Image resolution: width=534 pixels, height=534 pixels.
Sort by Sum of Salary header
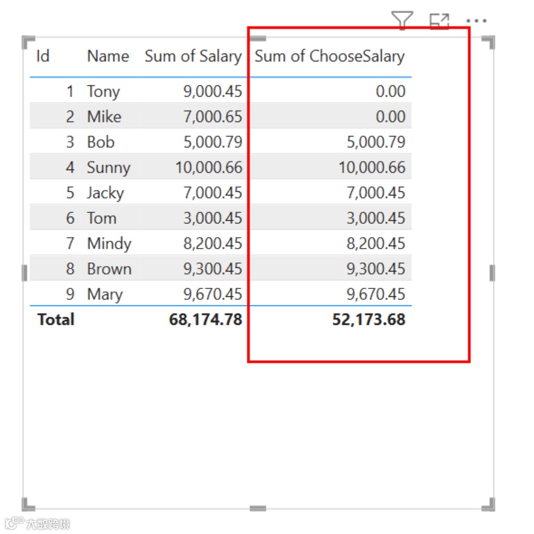pyautogui.click(x=194, y=57)
